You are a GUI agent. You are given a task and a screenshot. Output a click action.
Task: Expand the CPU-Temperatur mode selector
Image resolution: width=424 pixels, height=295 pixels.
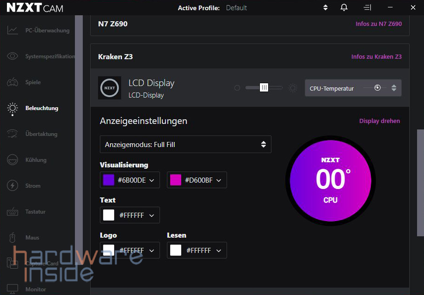click(x=394, y=87)
